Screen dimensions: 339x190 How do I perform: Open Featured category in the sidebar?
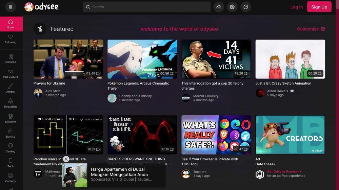tap(11, 59)
